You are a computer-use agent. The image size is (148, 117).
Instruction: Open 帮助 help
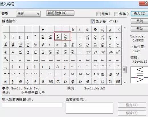pos(139,29)
